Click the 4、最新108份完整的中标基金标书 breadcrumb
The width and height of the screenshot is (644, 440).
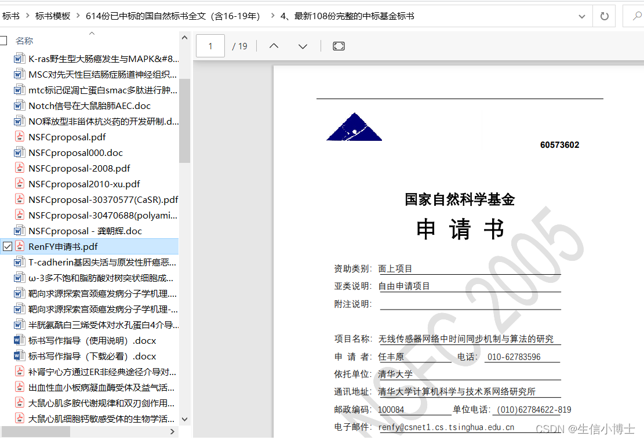tap(347, 16)
